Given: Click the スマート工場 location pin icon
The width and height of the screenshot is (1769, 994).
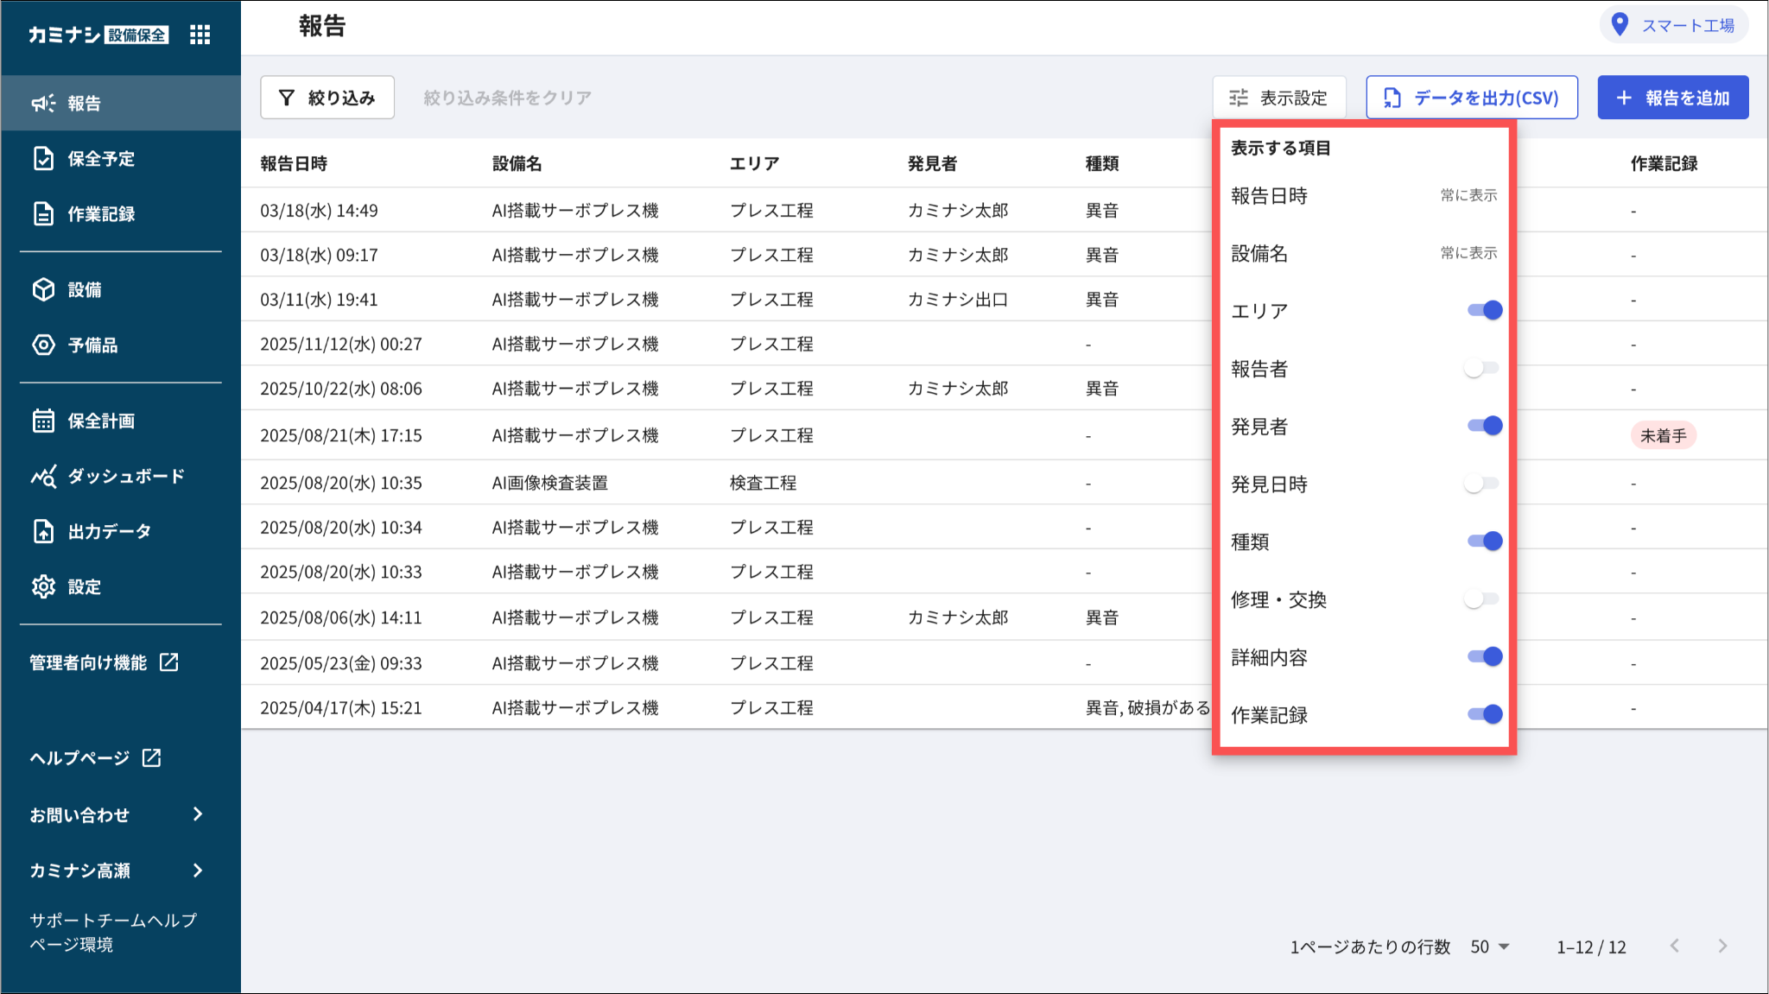Looking at the screenshot, I should click(x=1620, y=25).
